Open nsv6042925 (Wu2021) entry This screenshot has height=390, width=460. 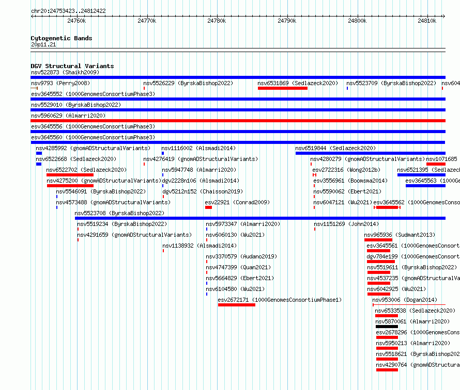(x=396, y=289)
